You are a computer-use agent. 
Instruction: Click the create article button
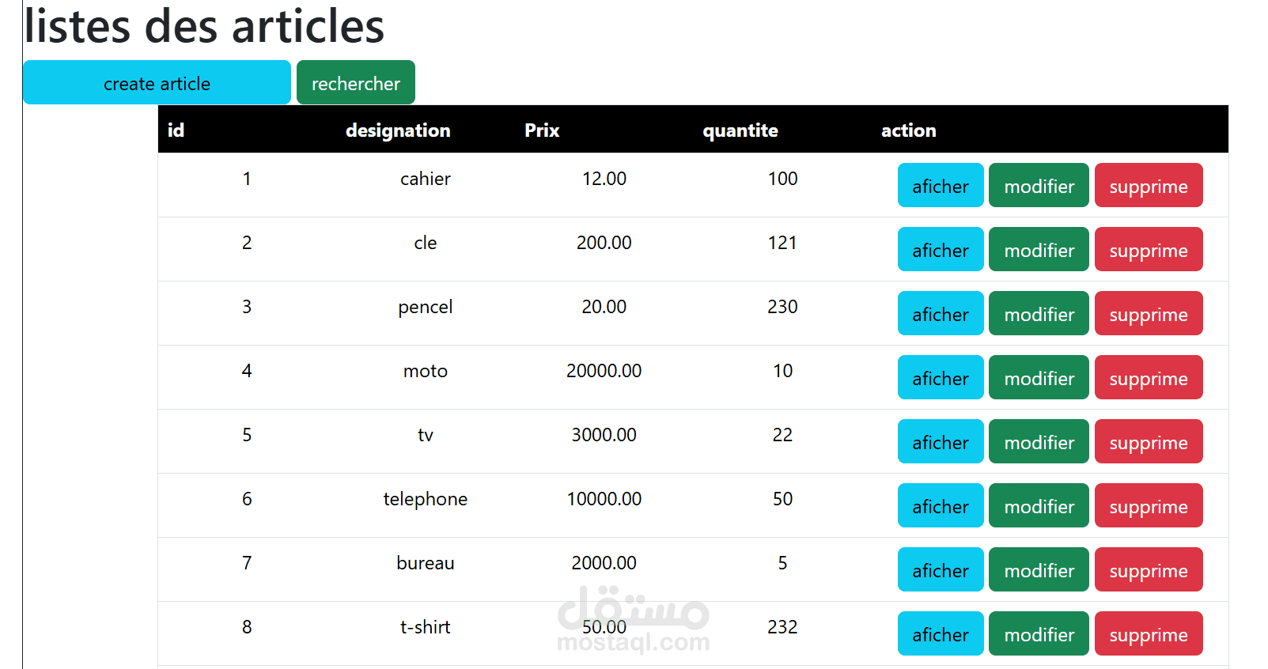point(157,83)
